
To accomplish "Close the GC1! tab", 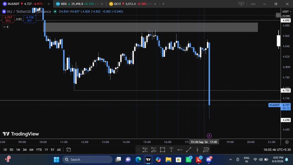I will (x=155, y=4).
